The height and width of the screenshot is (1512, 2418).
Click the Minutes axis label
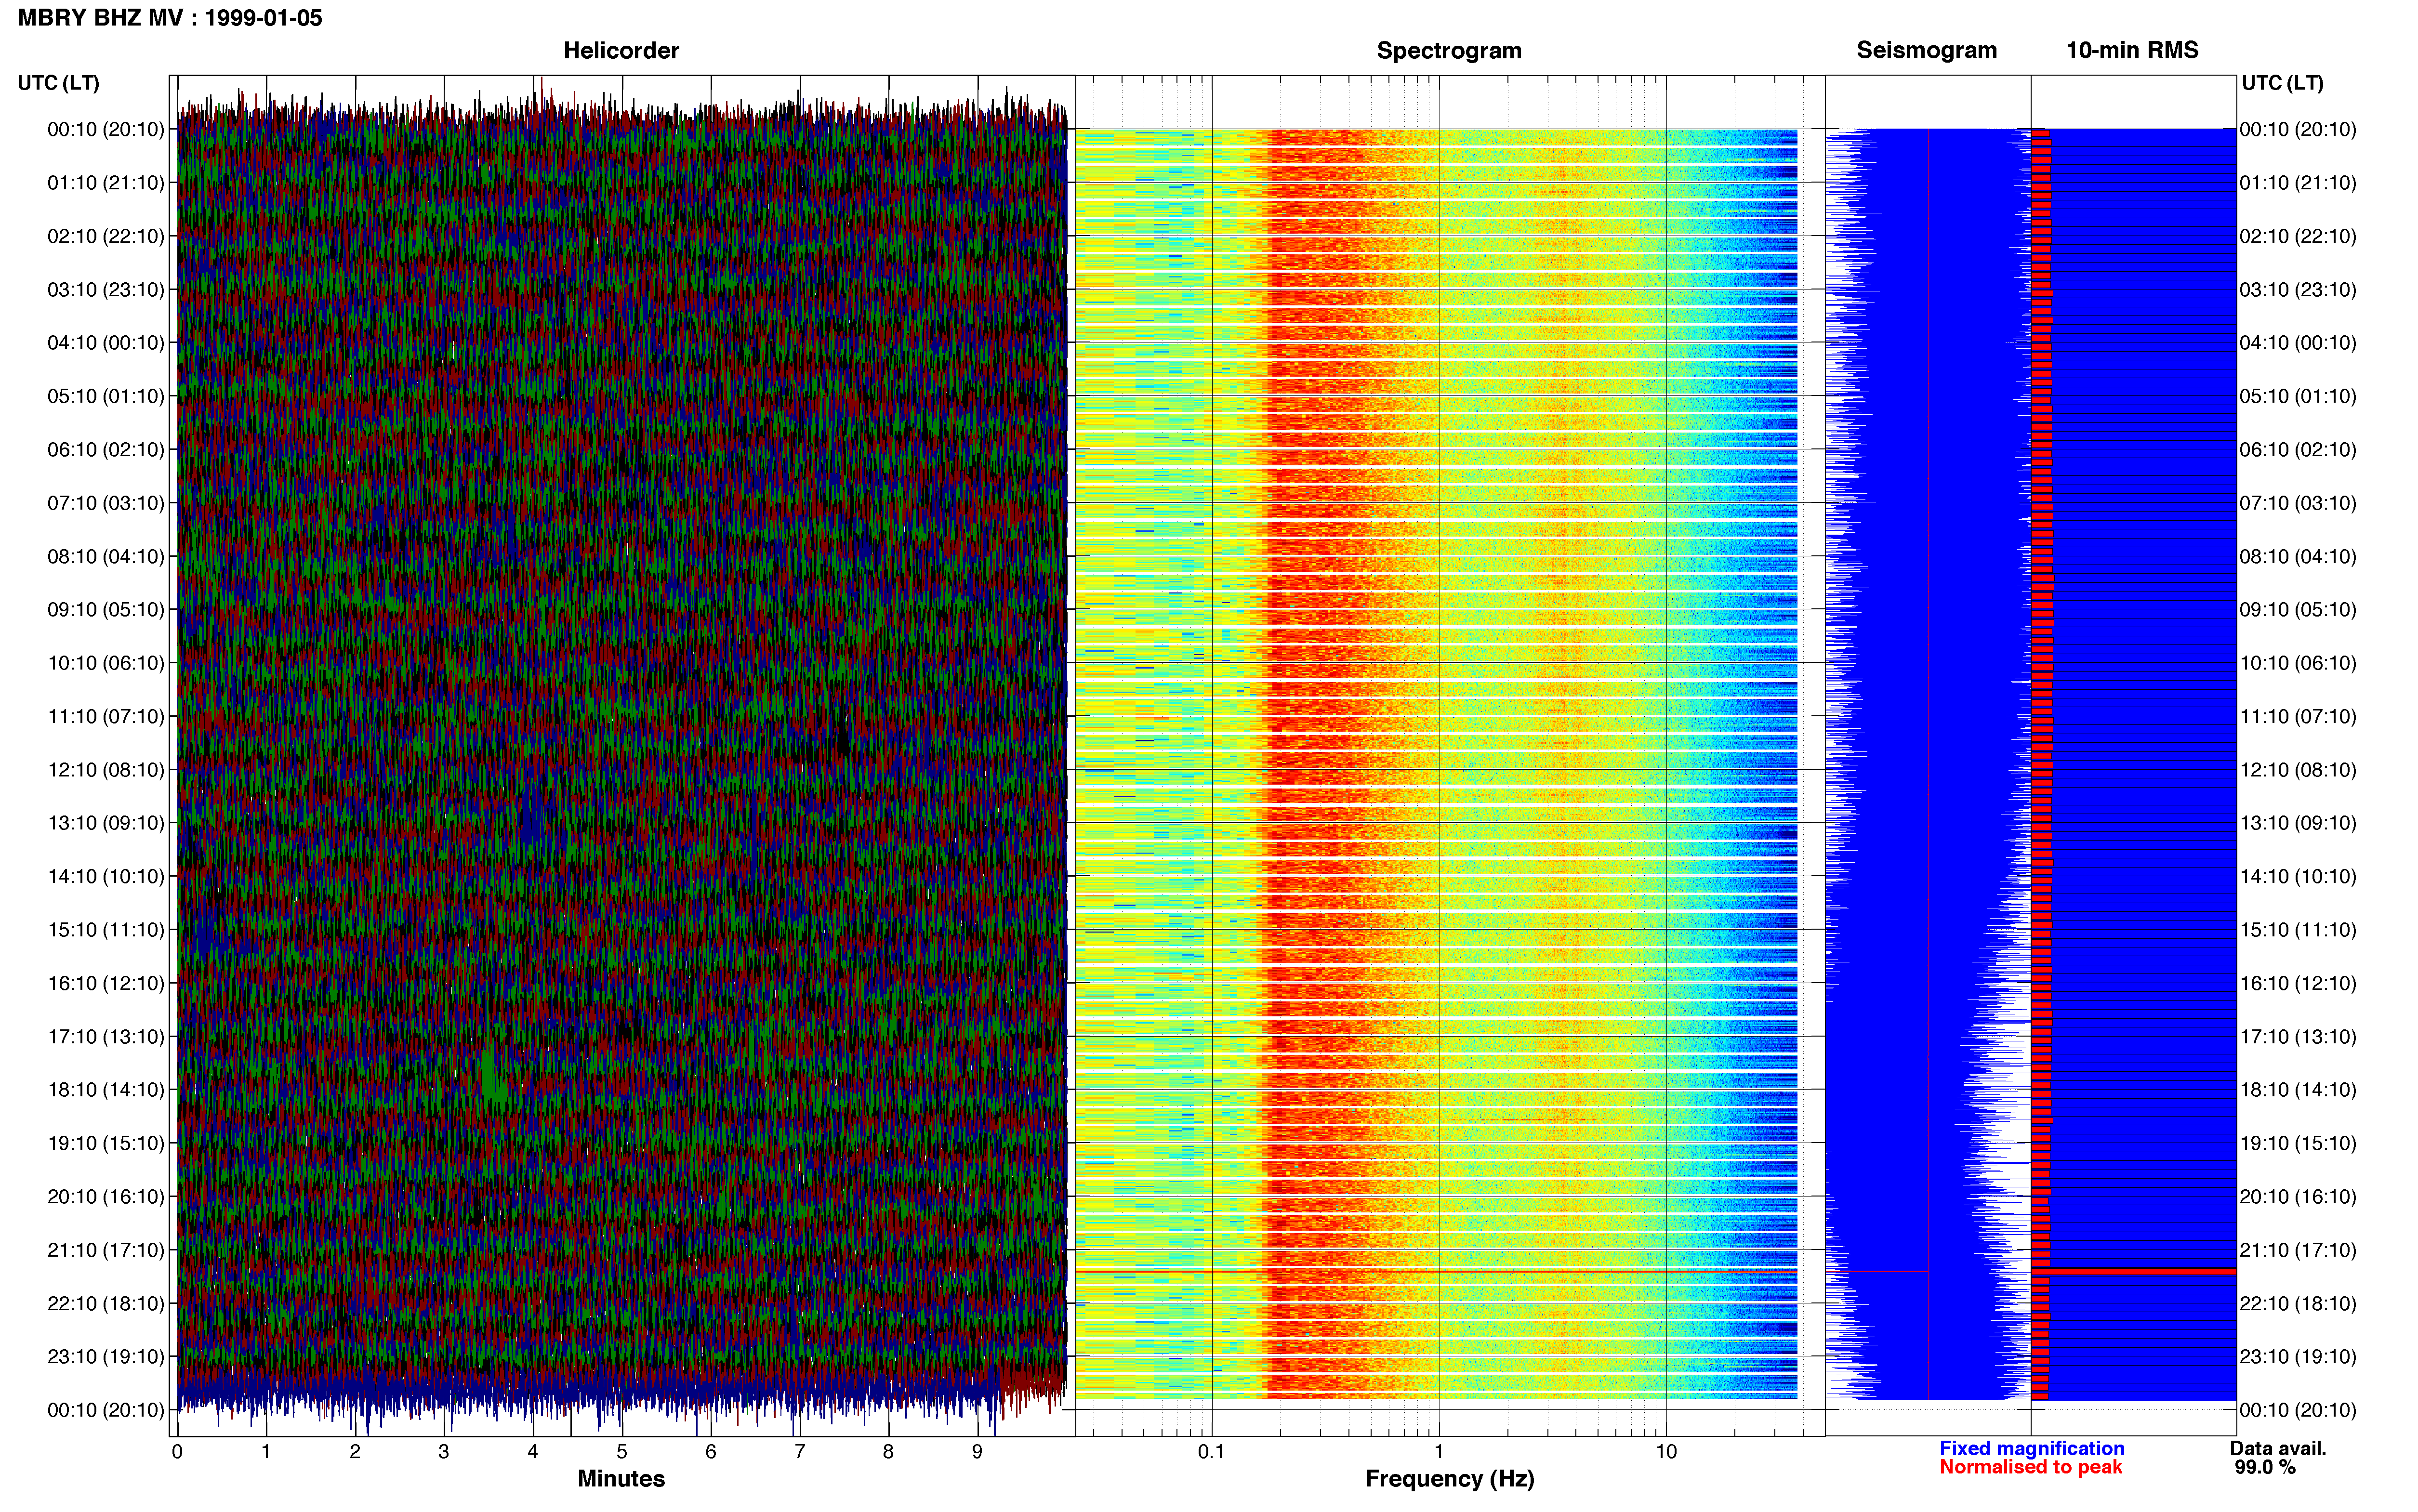pyautogui.click(x=621, y=1478)
